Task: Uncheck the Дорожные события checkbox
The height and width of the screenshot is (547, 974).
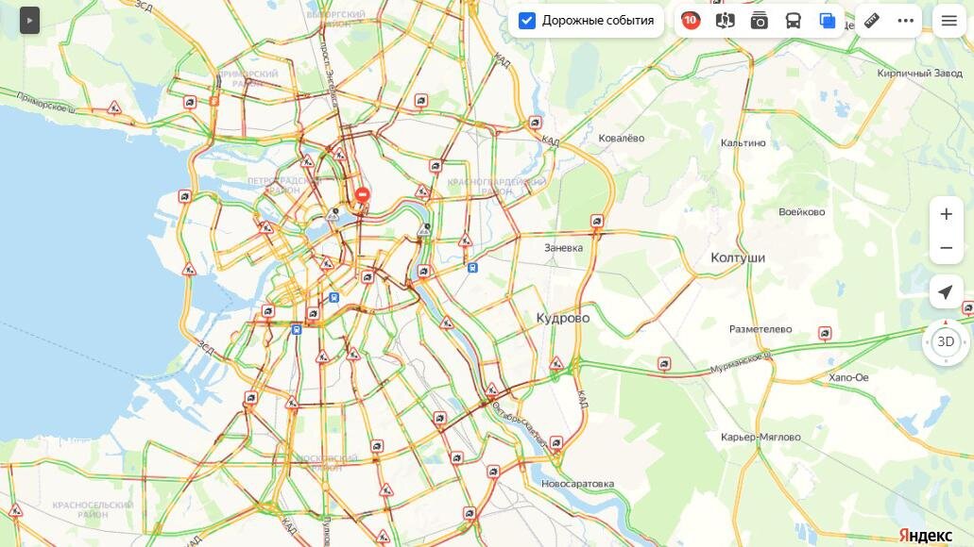Action: [527, 21]
